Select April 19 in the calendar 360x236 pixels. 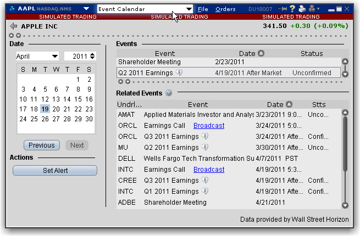pos(45,109)
